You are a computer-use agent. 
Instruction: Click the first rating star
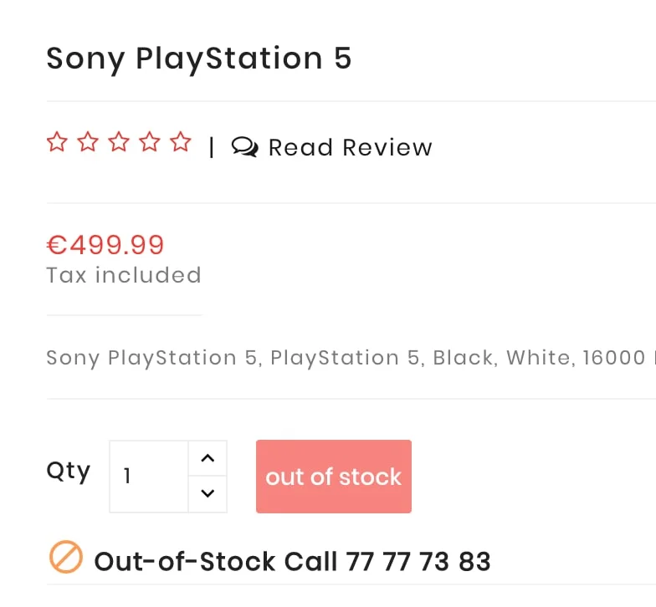tap(56, 142)
